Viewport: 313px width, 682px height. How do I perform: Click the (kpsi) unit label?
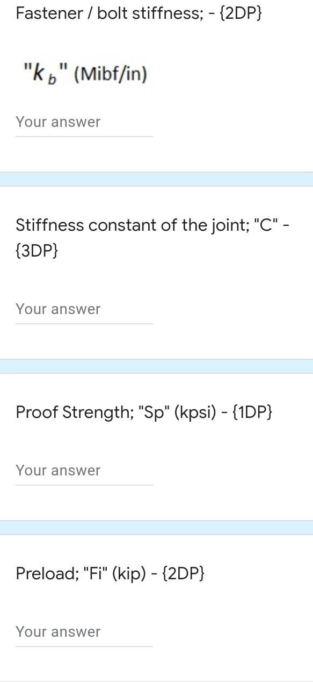[x=195, y=411]
